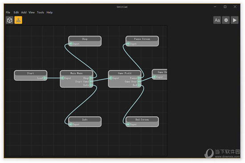This screenshot has height=163, width=245.
Task: Select the orange node graph view icon
Action: pos(18,20)
